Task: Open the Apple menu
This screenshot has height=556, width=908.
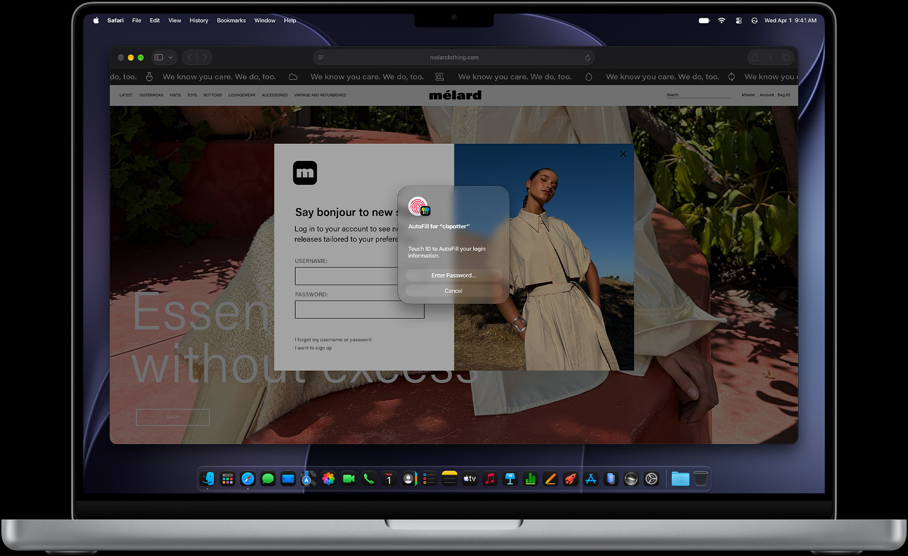Action: pyautogui.click(x=96, y=20)
